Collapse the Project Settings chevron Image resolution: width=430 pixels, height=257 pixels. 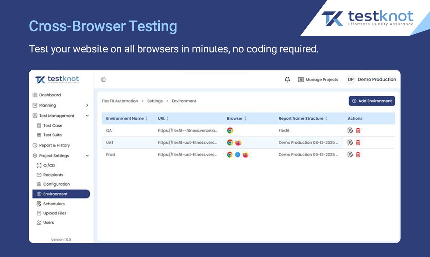(x=87, y=156)
